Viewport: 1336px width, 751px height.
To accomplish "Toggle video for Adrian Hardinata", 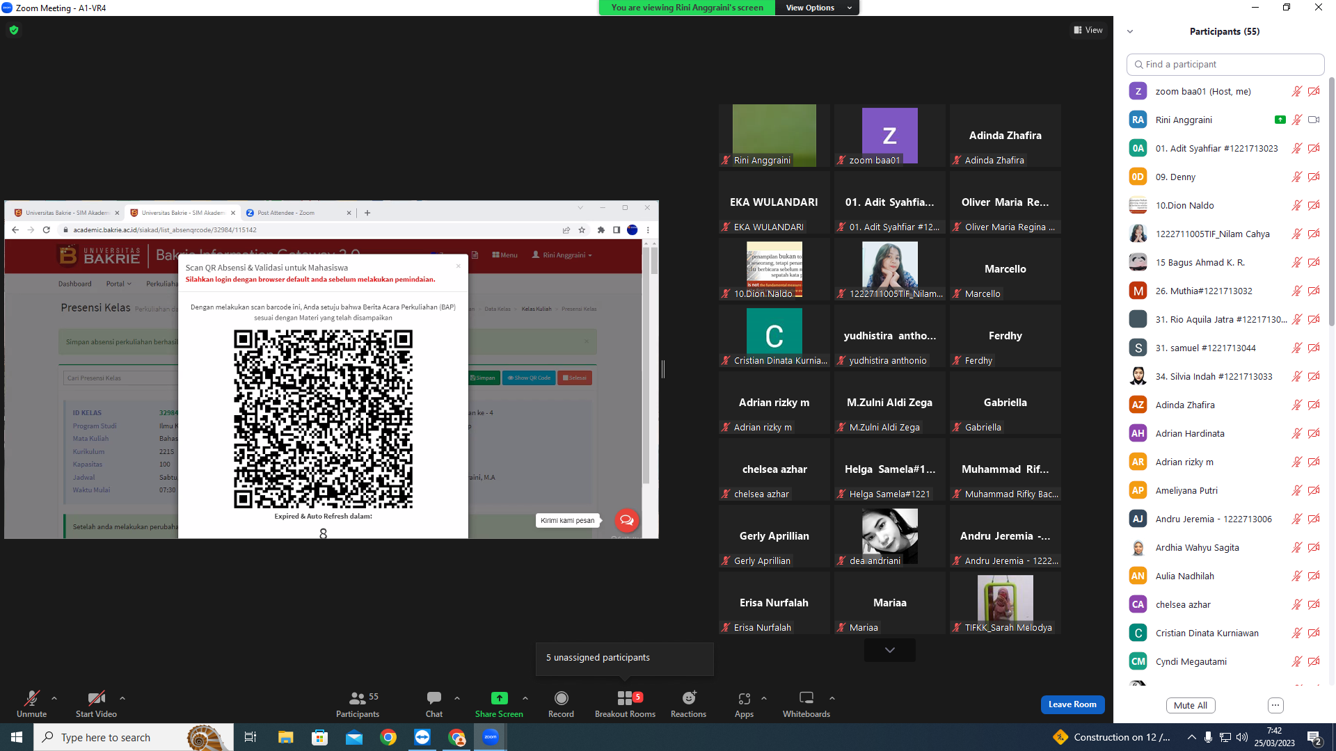I will [x=1314, y=433].
